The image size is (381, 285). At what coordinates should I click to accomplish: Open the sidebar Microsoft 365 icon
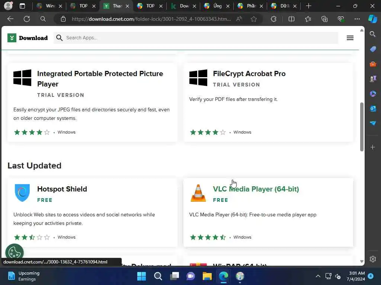[x=373, y=94]
